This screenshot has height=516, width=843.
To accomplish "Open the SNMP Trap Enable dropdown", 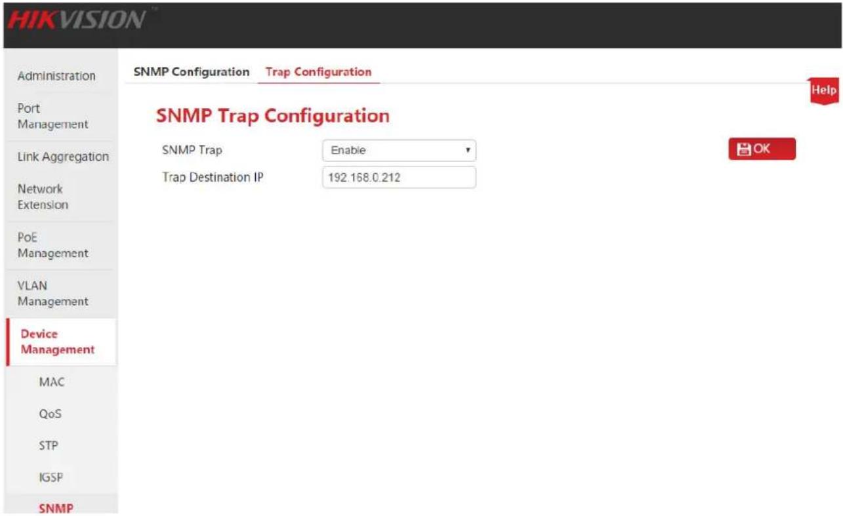I will (399, 150).
